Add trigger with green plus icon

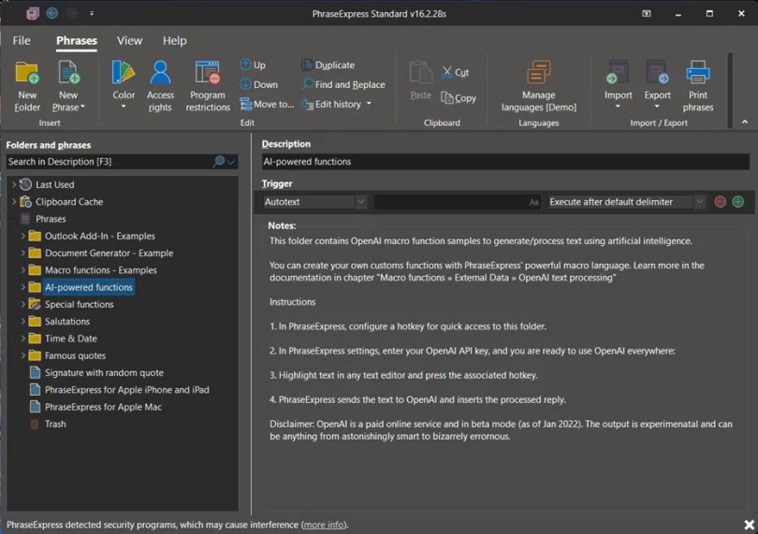pos(737,202)
